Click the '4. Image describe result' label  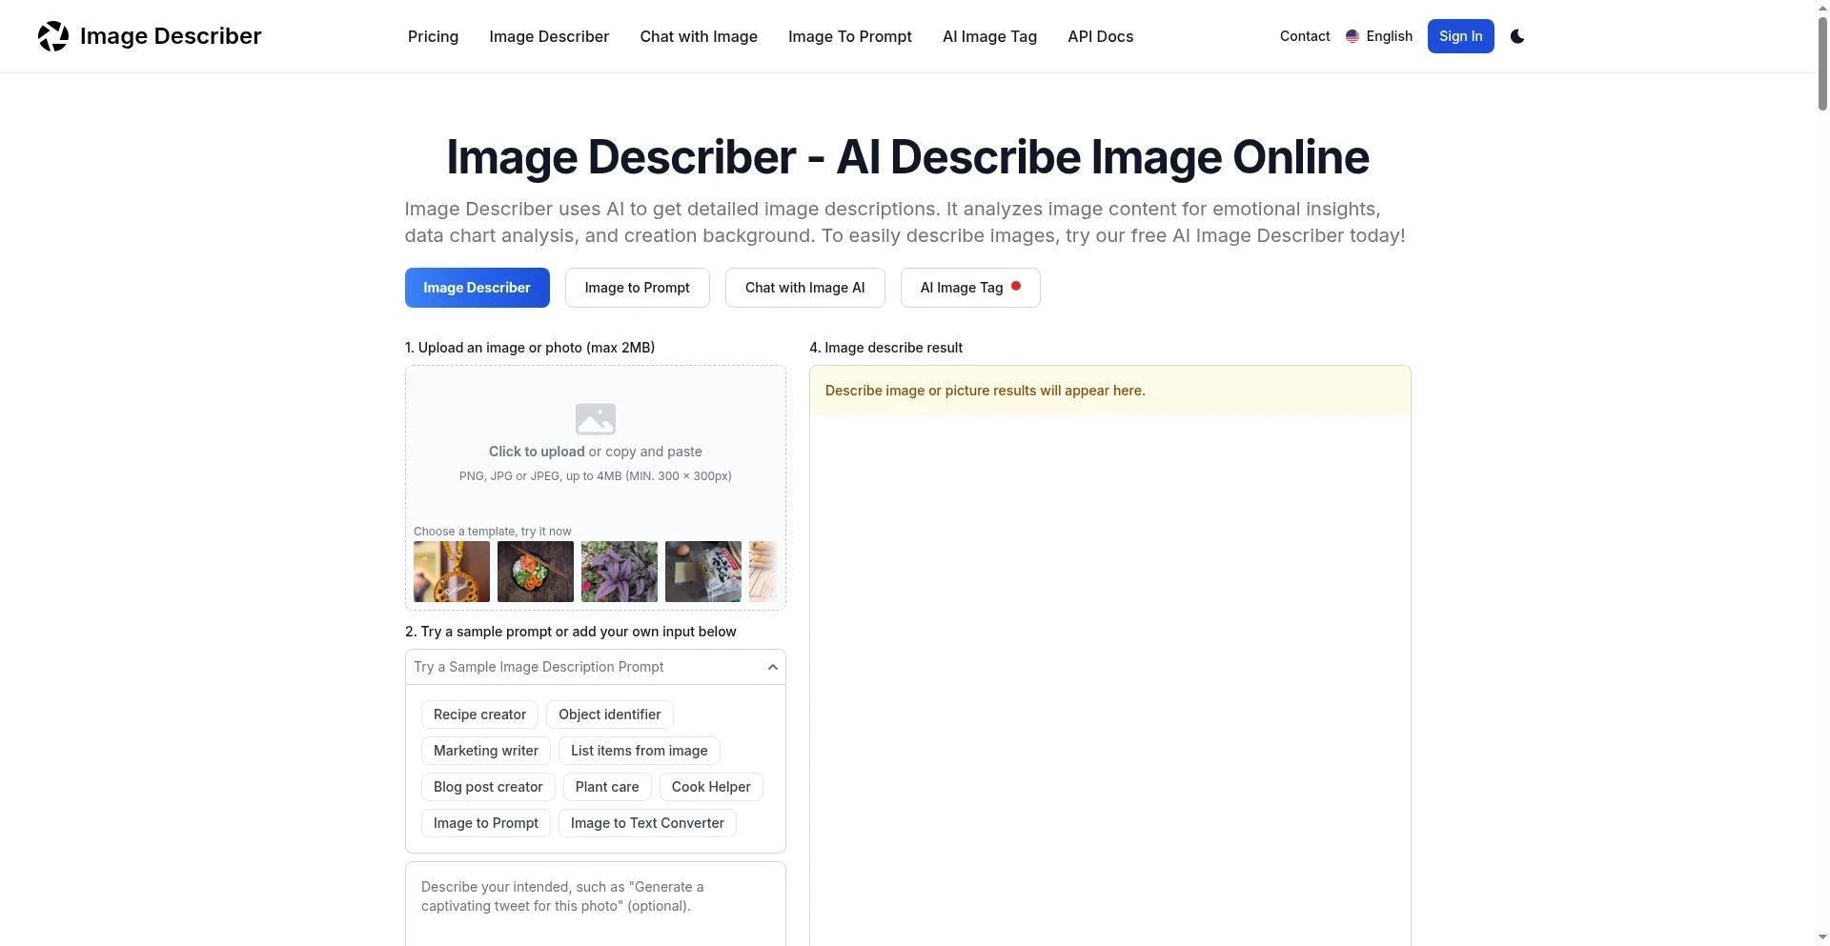(885, 348)
